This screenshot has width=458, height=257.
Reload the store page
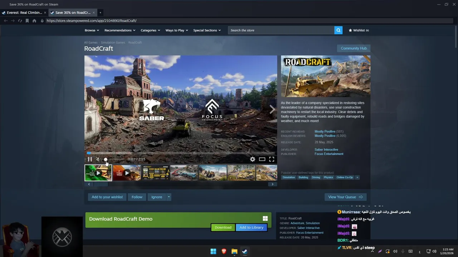click(x=20, y=21)
